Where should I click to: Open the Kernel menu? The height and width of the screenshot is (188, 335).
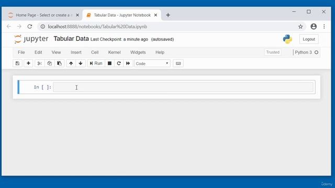[x=114, y=52]
